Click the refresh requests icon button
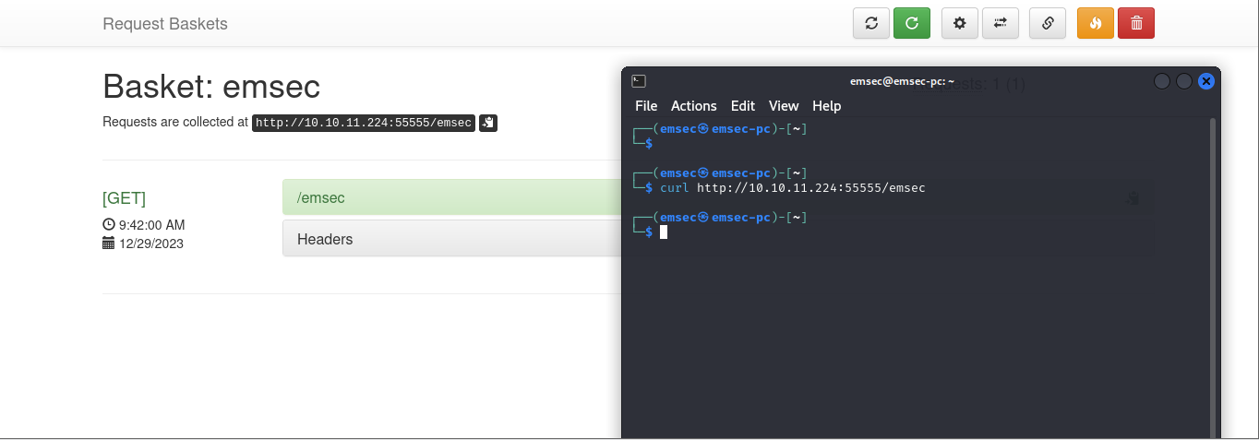This screenshot has height=440, width=1259. 870,24
